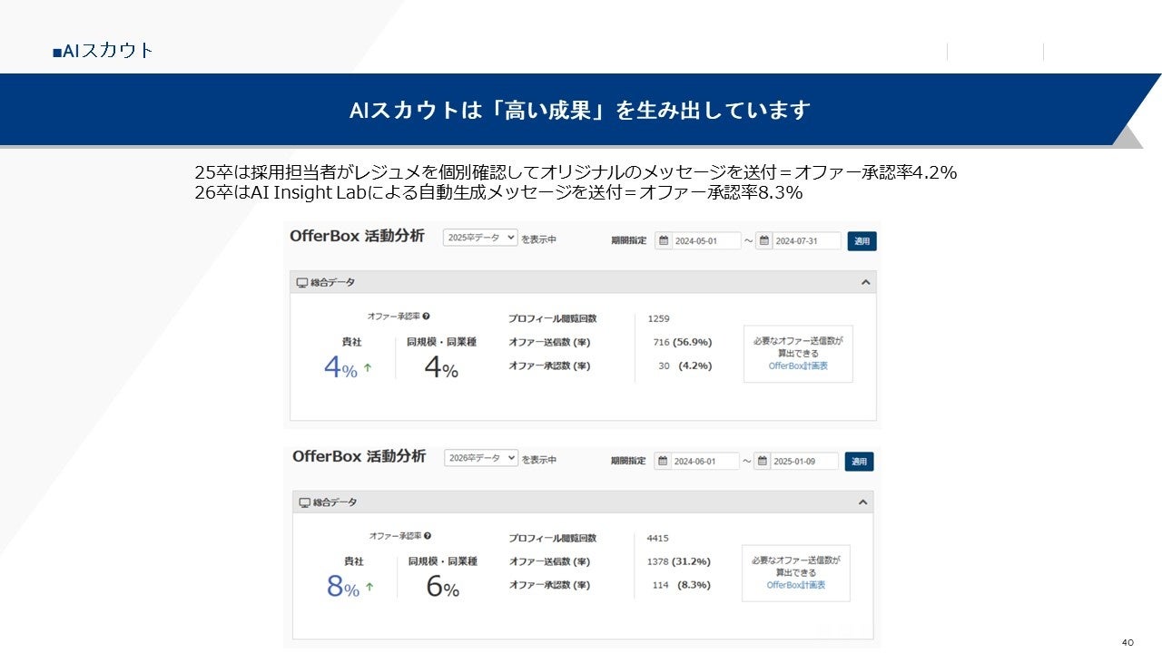Collapse the 総合データ section in the 2026卒 panel
This screenshot has height=653, width=1162.
point(863,502)
